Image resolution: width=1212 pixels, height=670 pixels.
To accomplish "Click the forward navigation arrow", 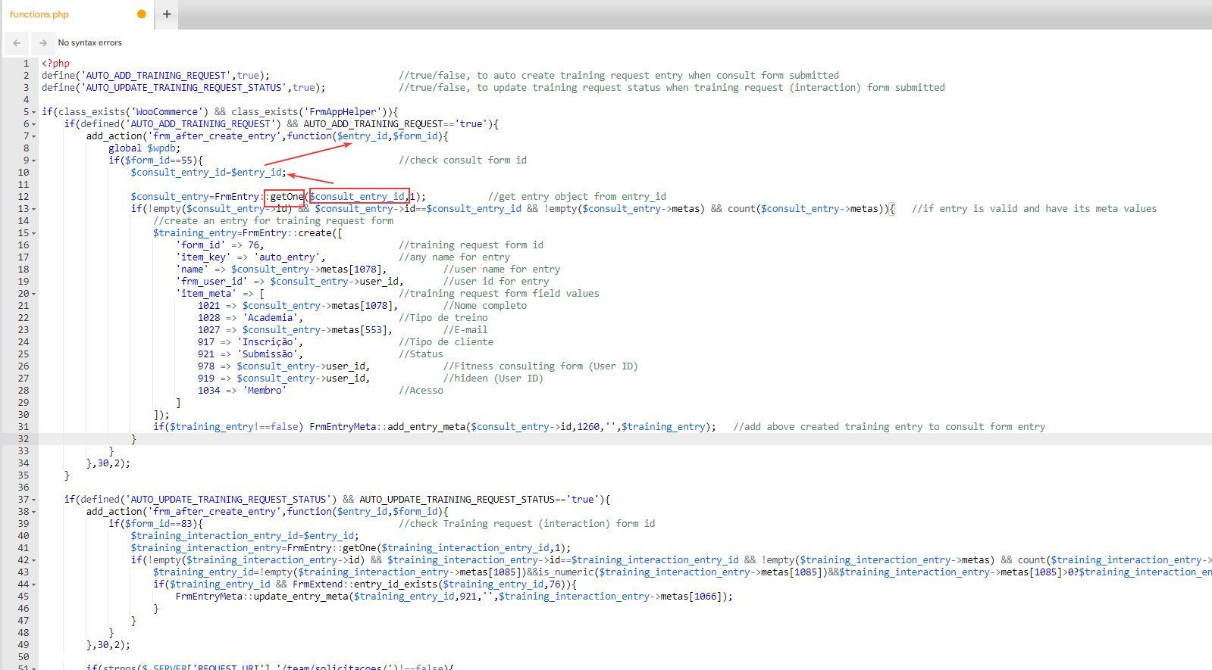I will (42, 43).
